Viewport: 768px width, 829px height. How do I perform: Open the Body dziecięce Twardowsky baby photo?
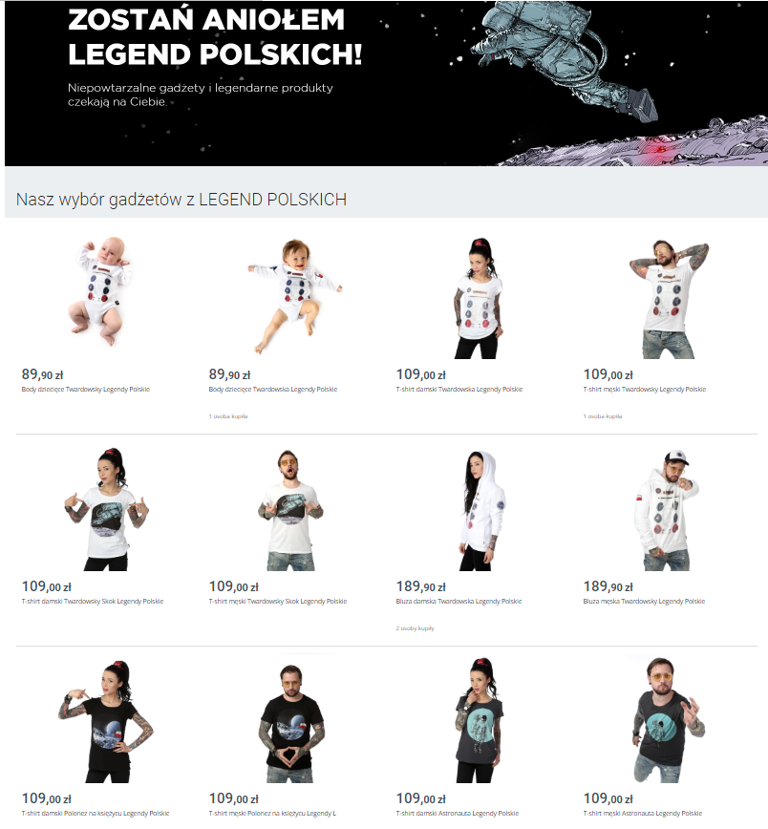[x=100, y=291]
